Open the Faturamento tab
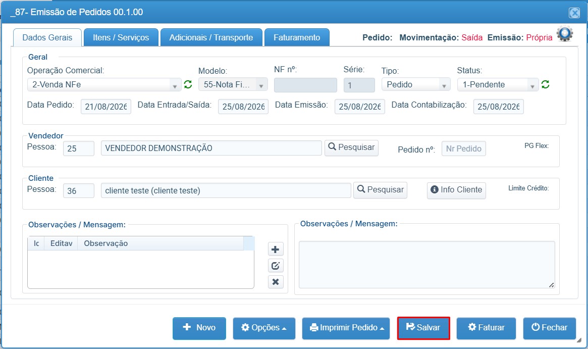 (297, 37)
